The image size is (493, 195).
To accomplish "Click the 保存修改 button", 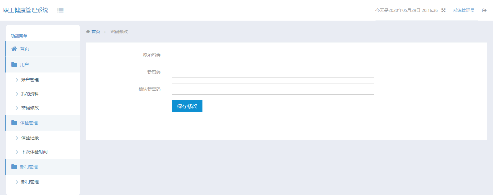I will [x=187, y=106].
